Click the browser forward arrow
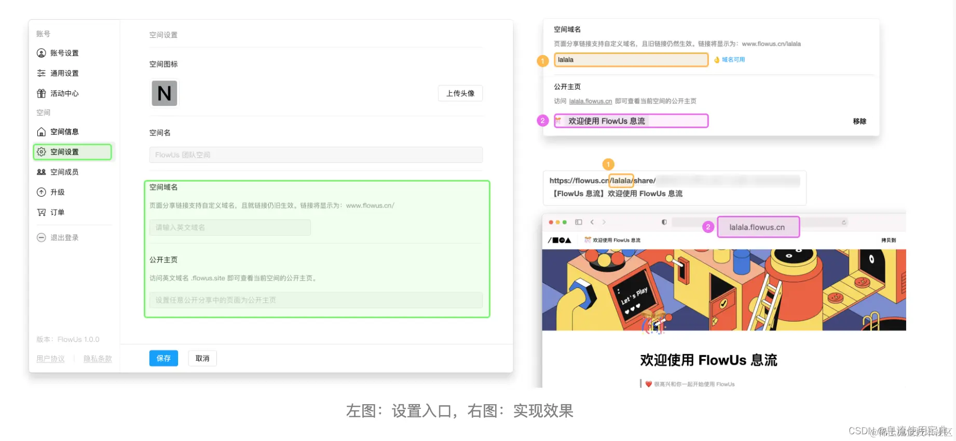The width and height of the screenshot is (956, 441). [604, 222]
